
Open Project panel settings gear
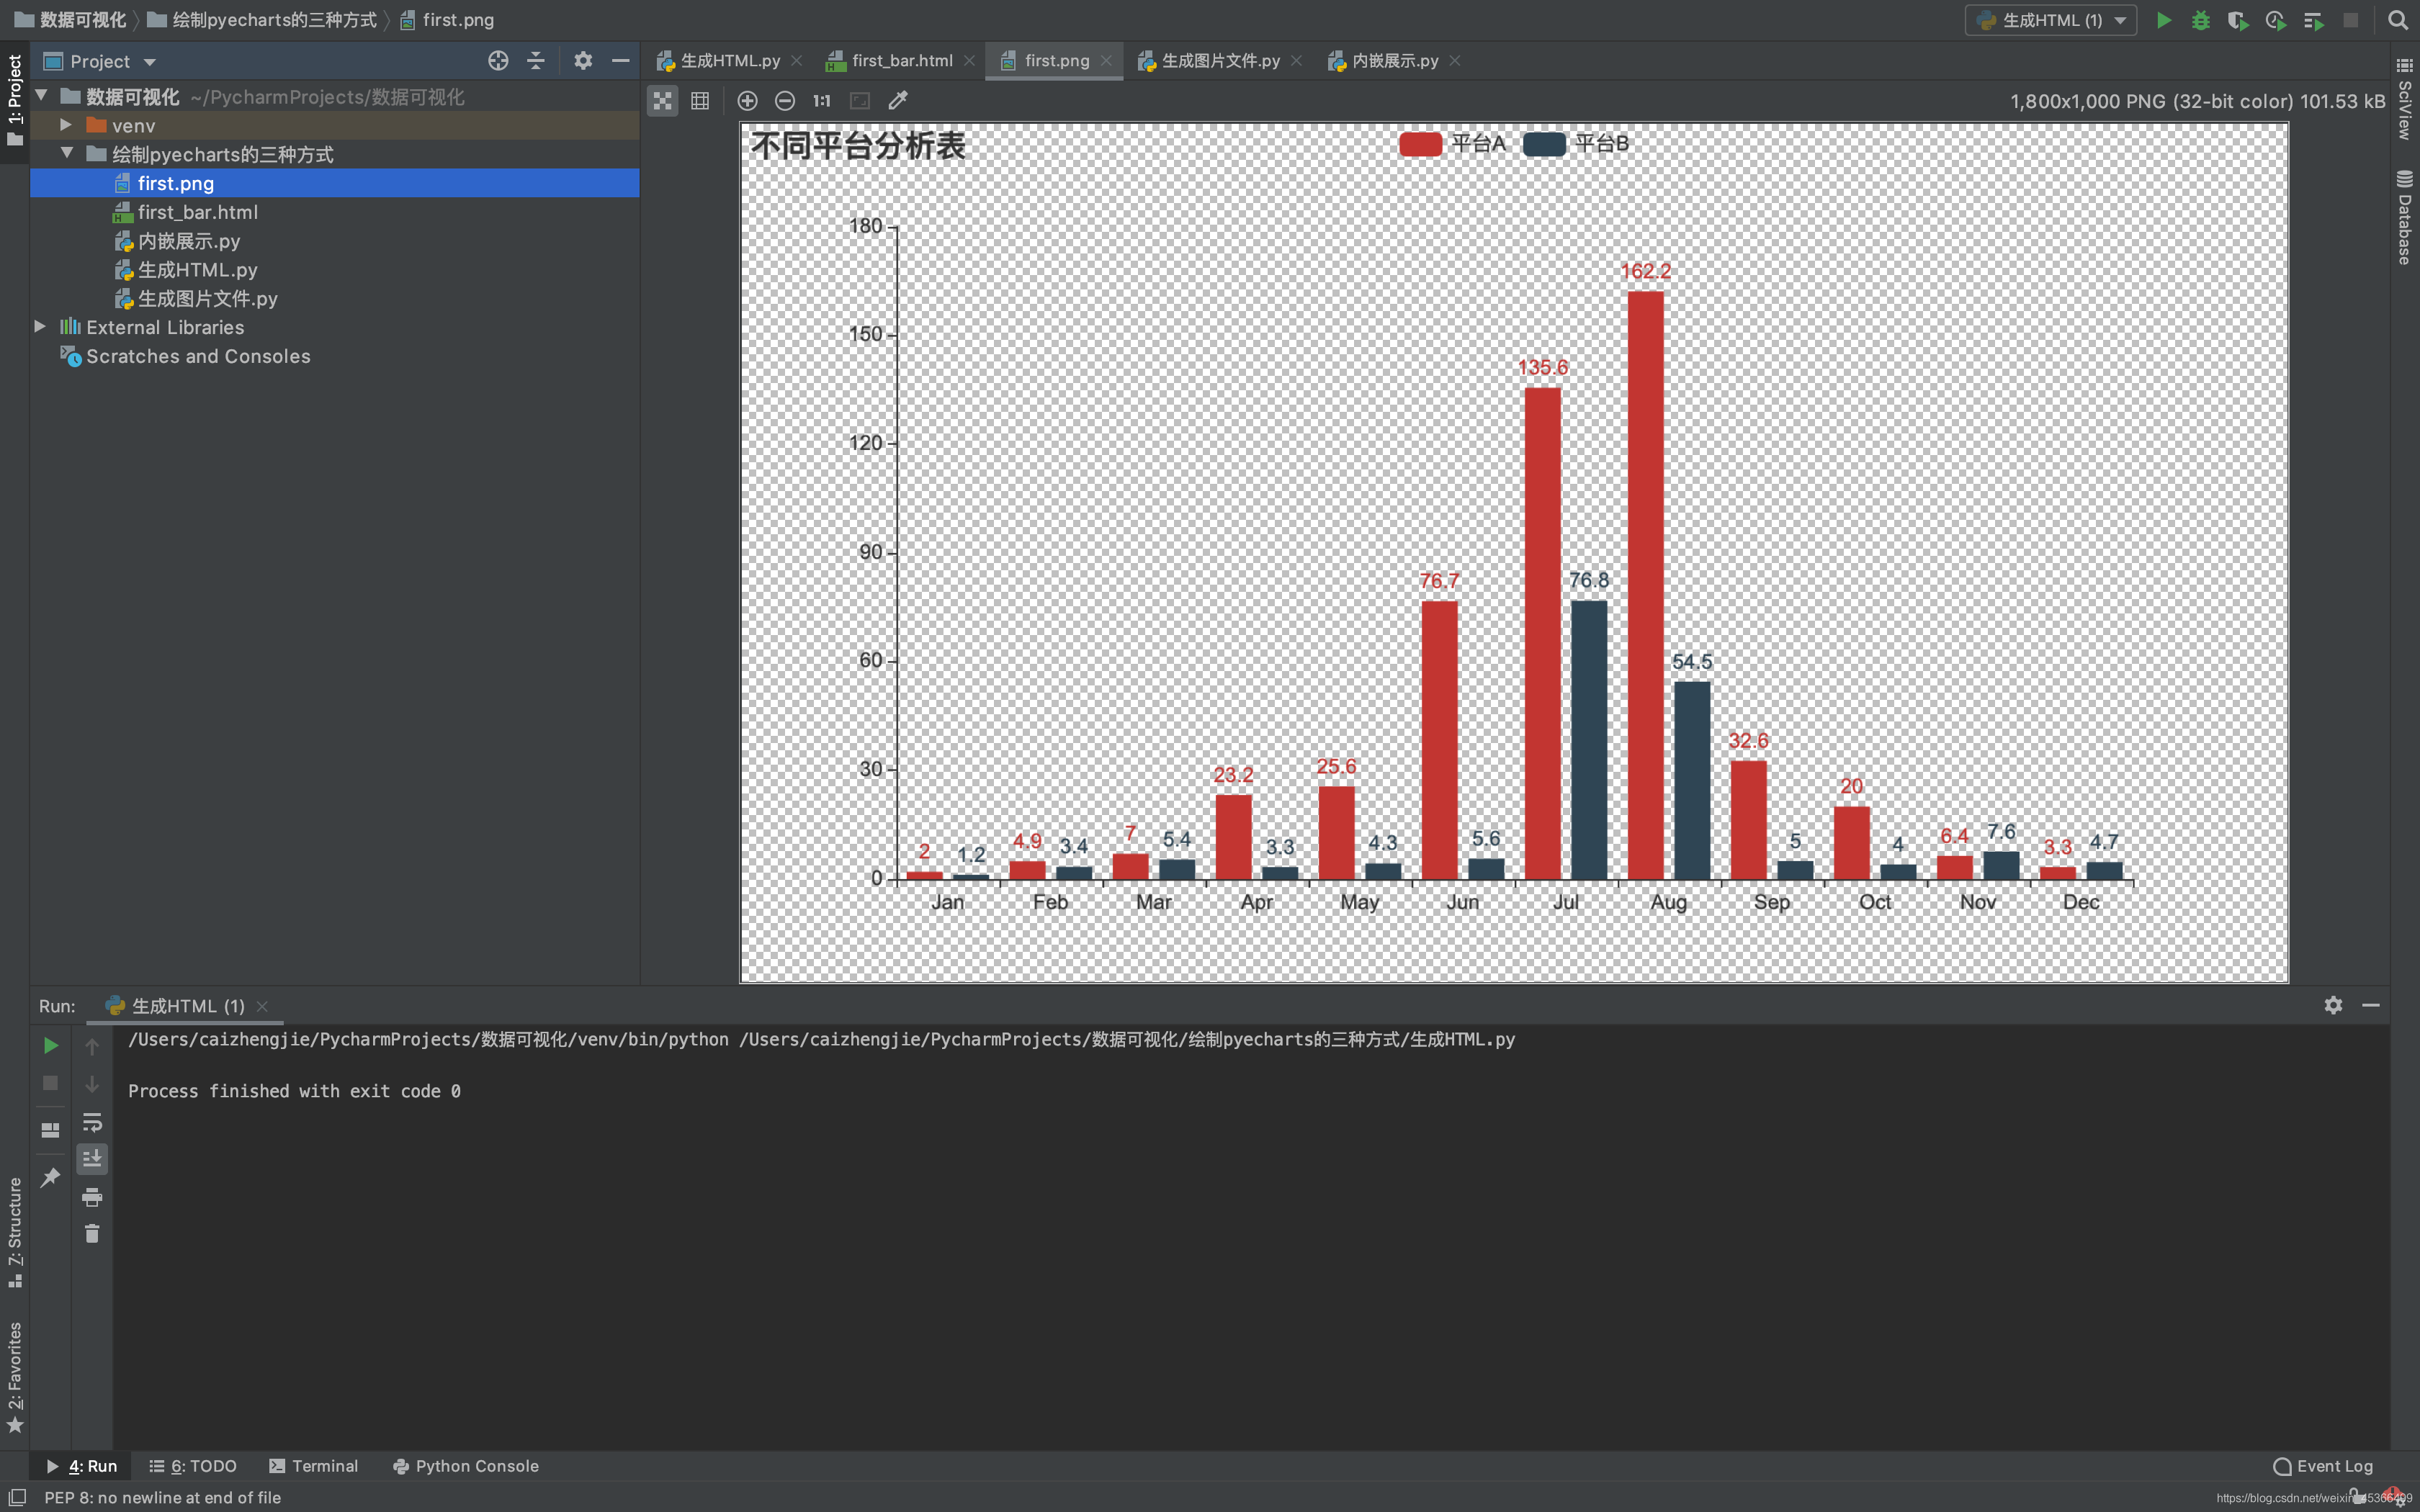click(x=583, y=61)
